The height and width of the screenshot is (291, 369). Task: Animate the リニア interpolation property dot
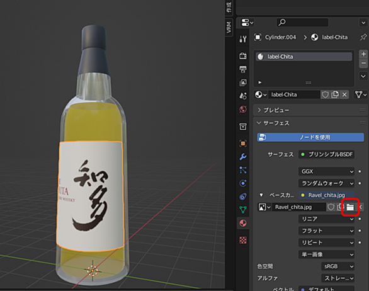coord(360,219)
